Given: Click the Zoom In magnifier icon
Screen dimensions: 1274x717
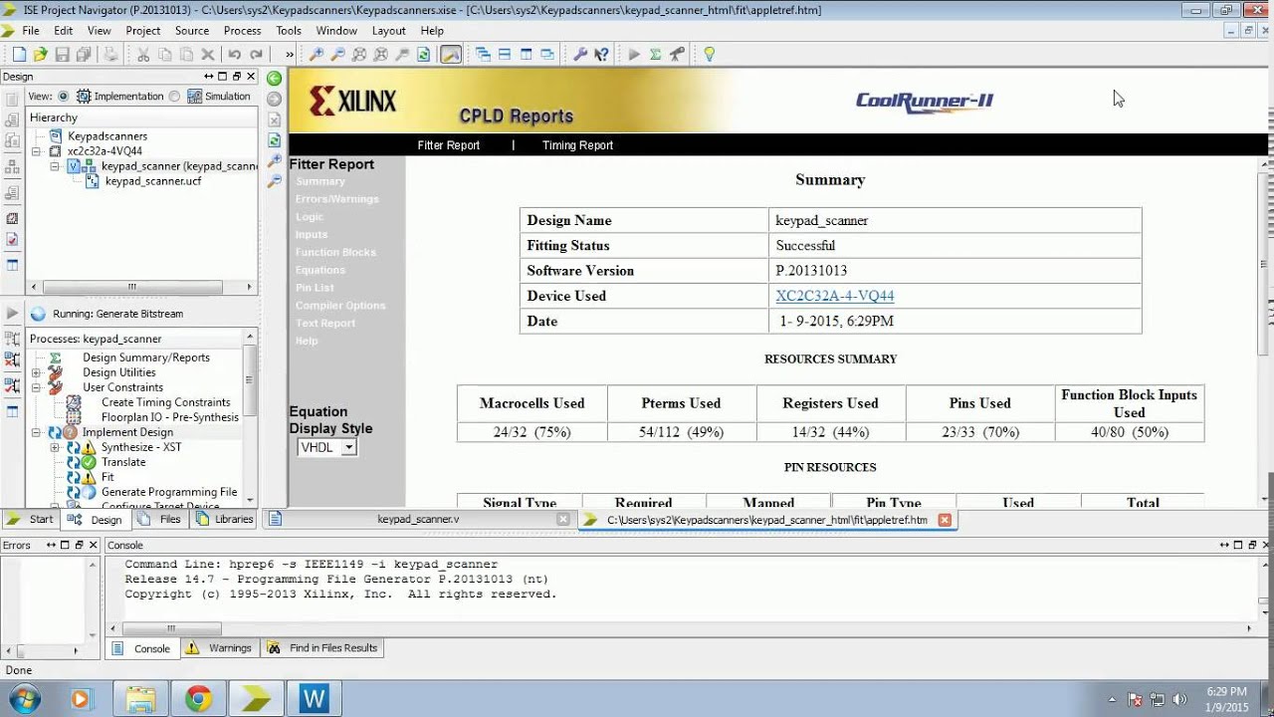Looking at the screenshot, I should point(317,55).
